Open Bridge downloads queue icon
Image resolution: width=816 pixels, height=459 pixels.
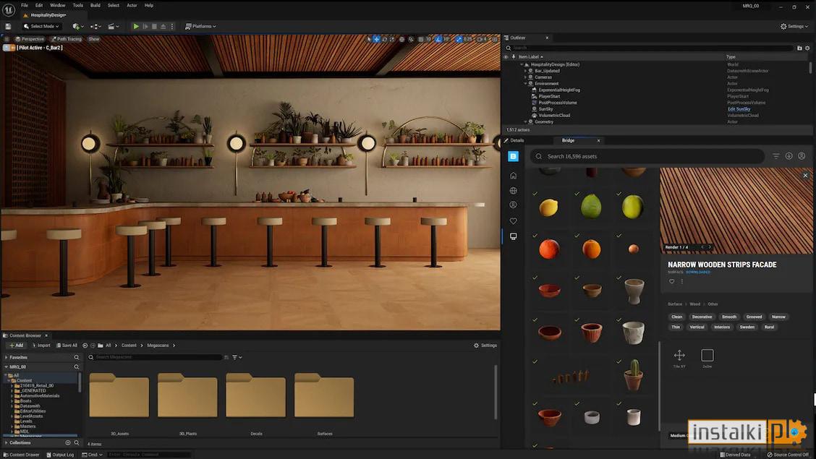click(789, 156)
